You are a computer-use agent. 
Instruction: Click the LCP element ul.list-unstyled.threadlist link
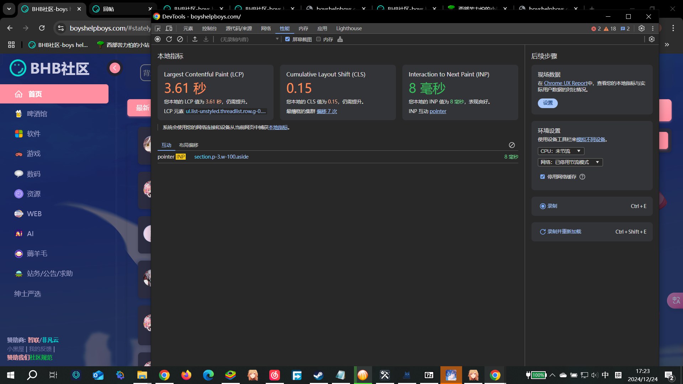pyautogui.click(x=226, y=111)
